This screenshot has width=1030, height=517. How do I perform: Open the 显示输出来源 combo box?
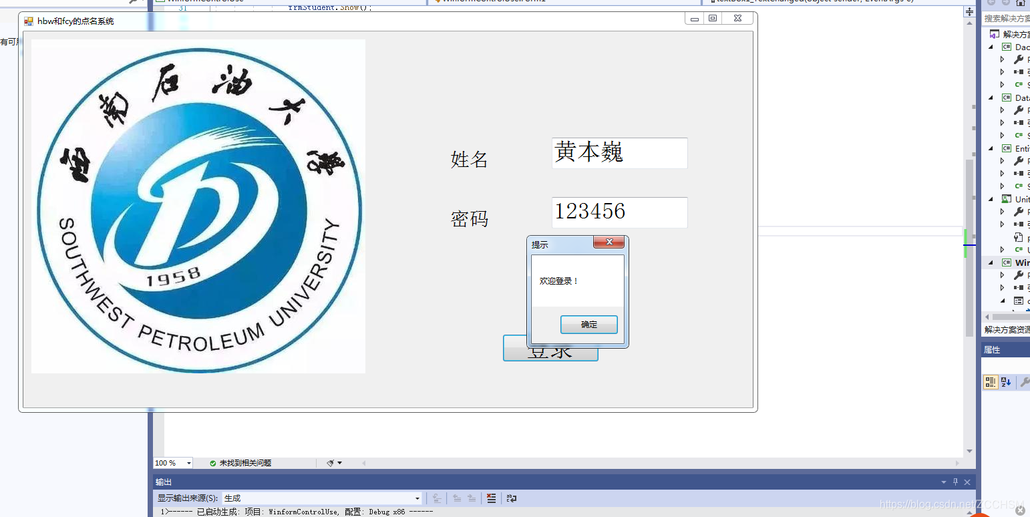coord(322,498)
